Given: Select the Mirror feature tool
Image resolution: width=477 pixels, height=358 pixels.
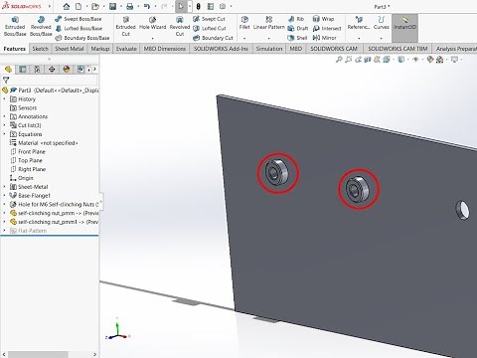Looking at the screenshot, I should 324,38.
